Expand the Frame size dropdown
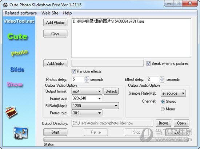This screenshot has height=149, width=200. pos(100,98)
